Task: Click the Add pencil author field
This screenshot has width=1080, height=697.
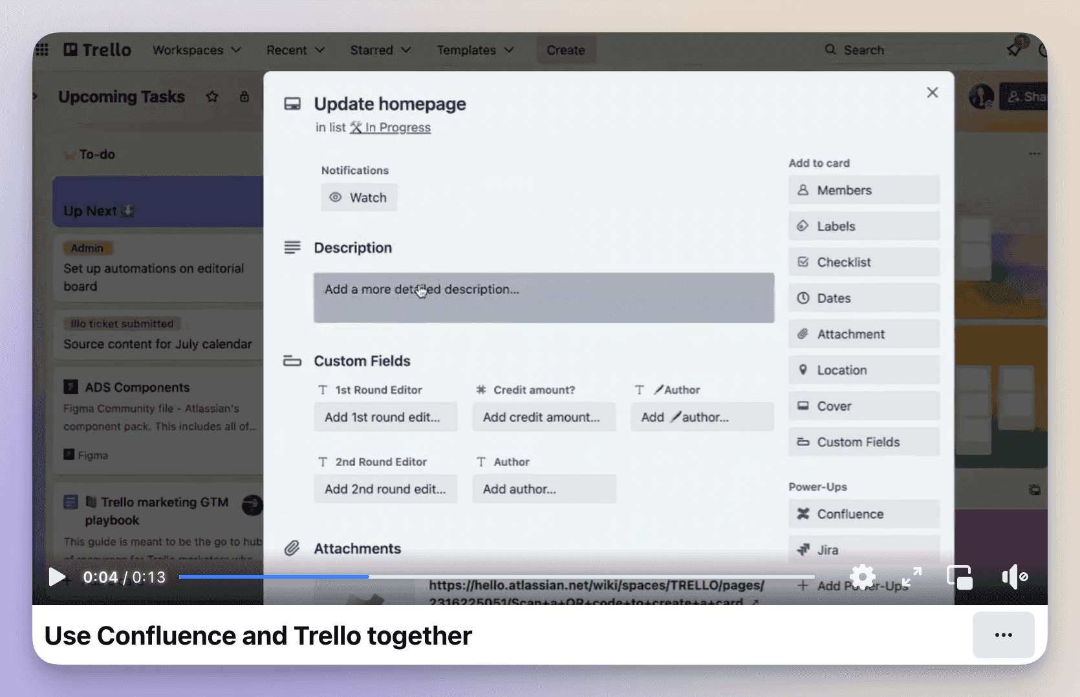Action: pyautogui.click(x=702, y=417)
